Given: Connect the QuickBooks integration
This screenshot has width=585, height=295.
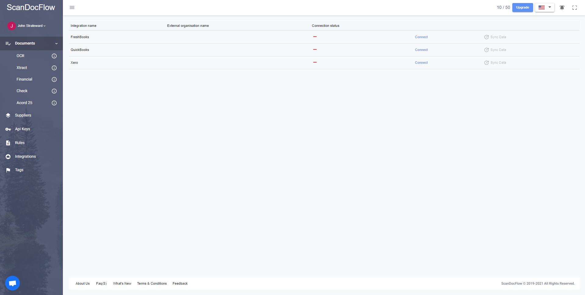Looking at the screenshot, I should 421,50.
